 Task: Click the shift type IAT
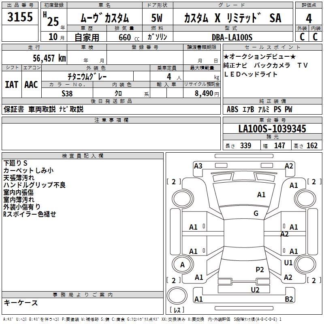[11, 85]
